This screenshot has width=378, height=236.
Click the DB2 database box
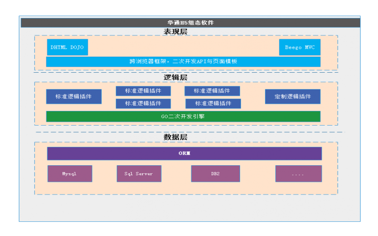click(215, 174)
